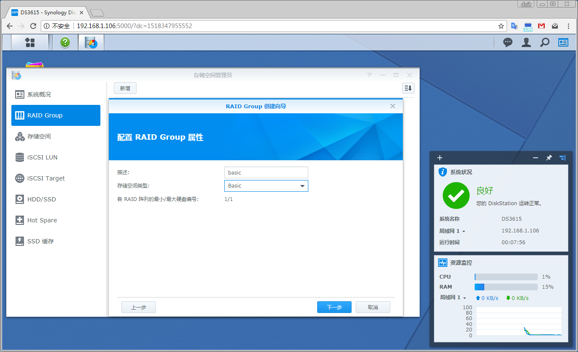Open SSD 缓存 in the sidebar
The width and height of the screenshot is (578, 352).
coord(56,241)
